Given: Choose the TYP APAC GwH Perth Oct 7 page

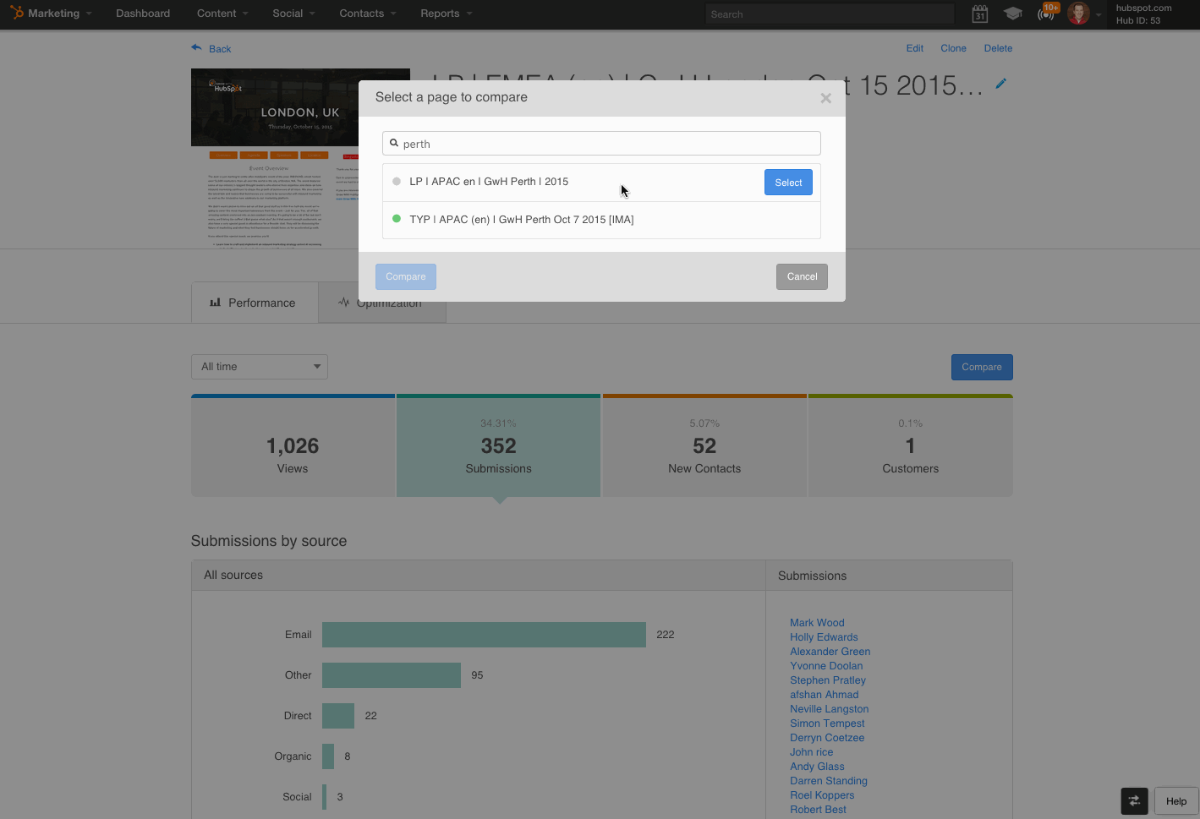Looking at the screenshot, I should (521, 220).
